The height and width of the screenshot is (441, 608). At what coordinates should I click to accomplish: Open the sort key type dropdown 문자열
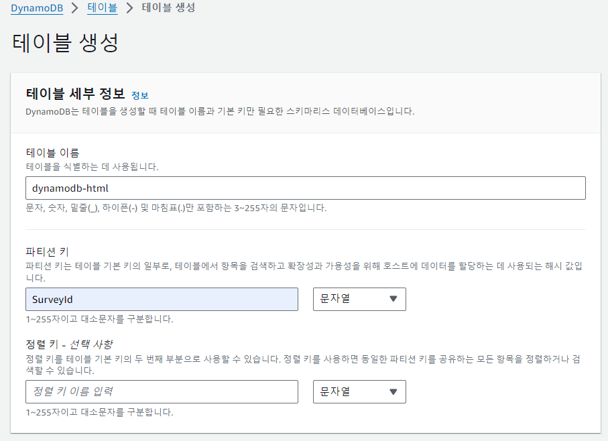[359, 392]
